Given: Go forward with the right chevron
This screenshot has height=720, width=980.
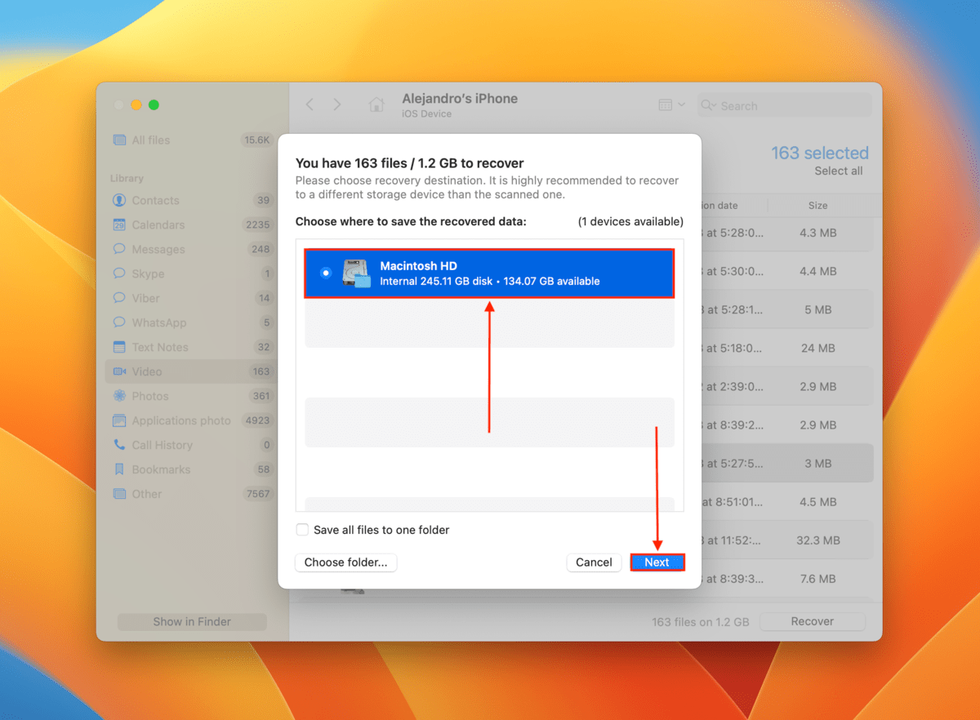Looking at the screenshot, I should point(337,104).
